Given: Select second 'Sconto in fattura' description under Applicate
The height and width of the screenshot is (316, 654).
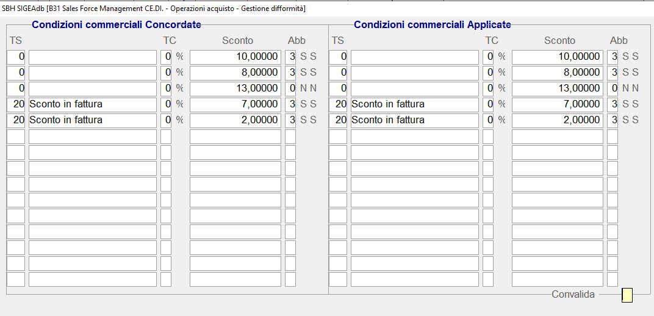Looking at the screenshot, I should pos(415,120).
